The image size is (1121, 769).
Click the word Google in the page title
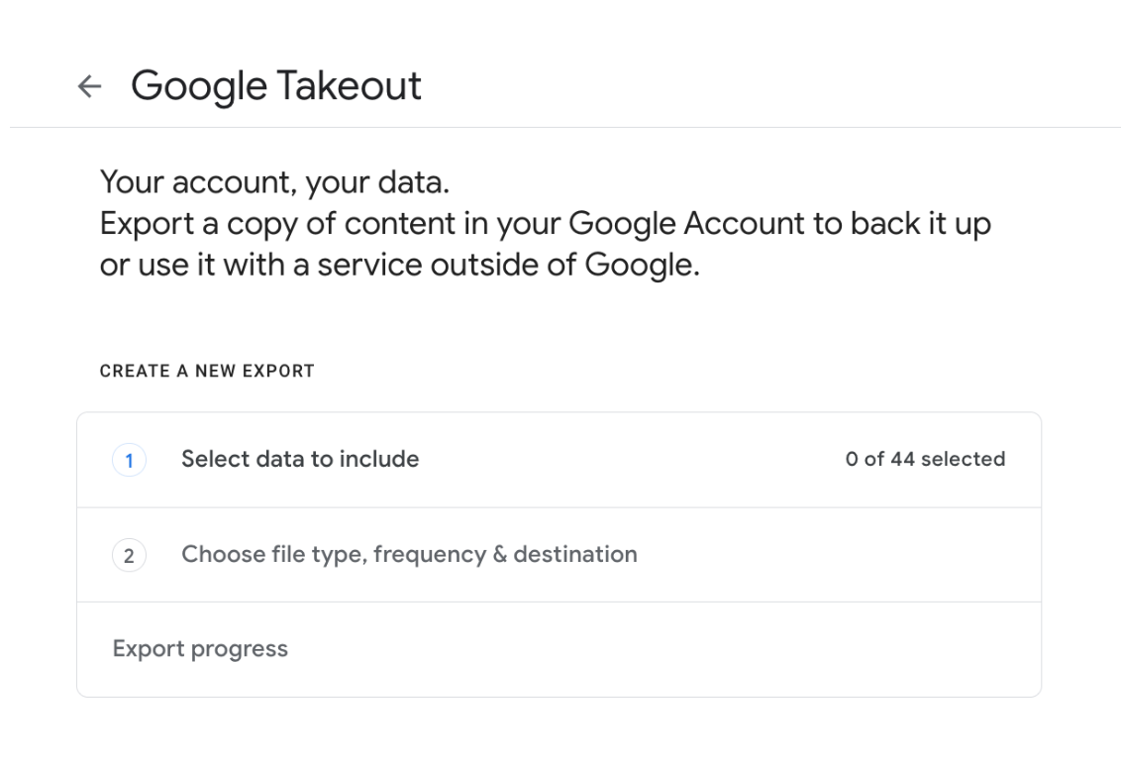tap(199, 86)
